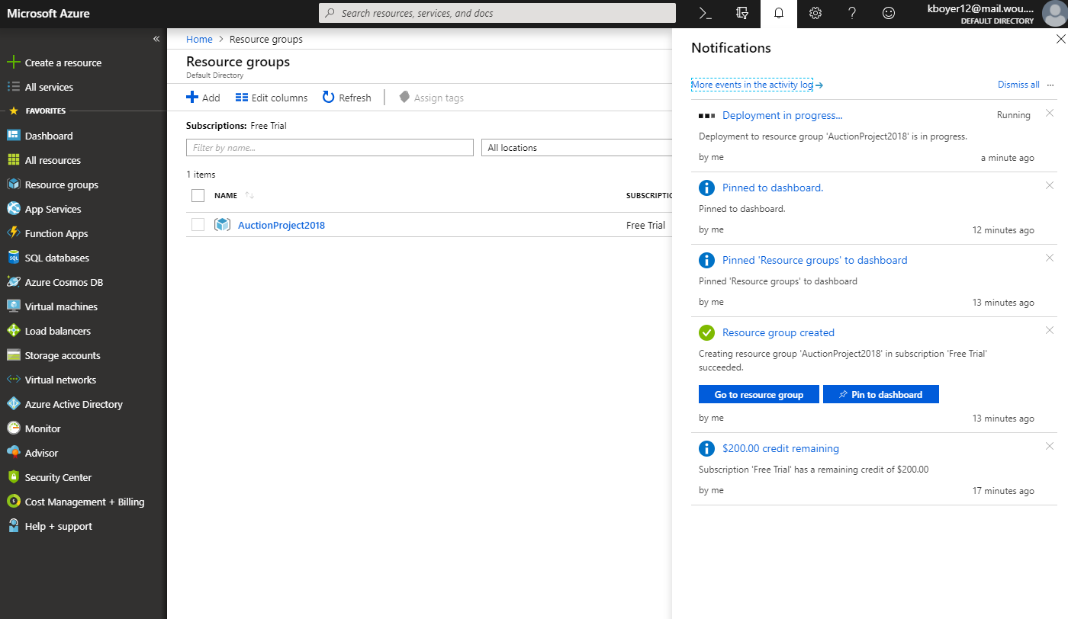This screenshot has height=619, width=1068.
Task: Open the Help question mark icon
Action: coord(852,14)
